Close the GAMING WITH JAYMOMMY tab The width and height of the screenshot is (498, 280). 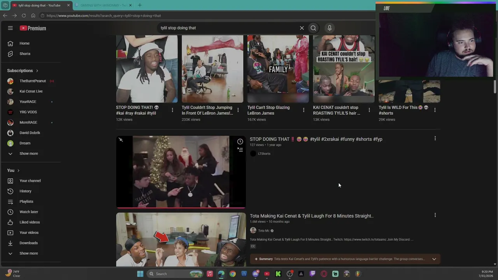click(130, 5)
